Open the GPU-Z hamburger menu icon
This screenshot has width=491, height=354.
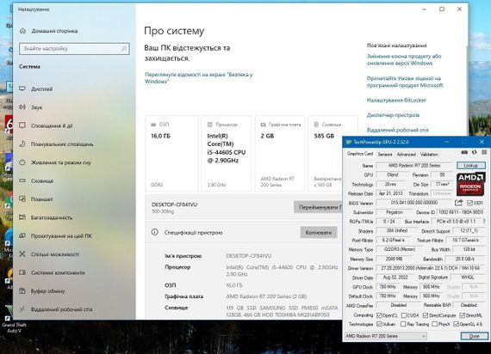point(484,152)
